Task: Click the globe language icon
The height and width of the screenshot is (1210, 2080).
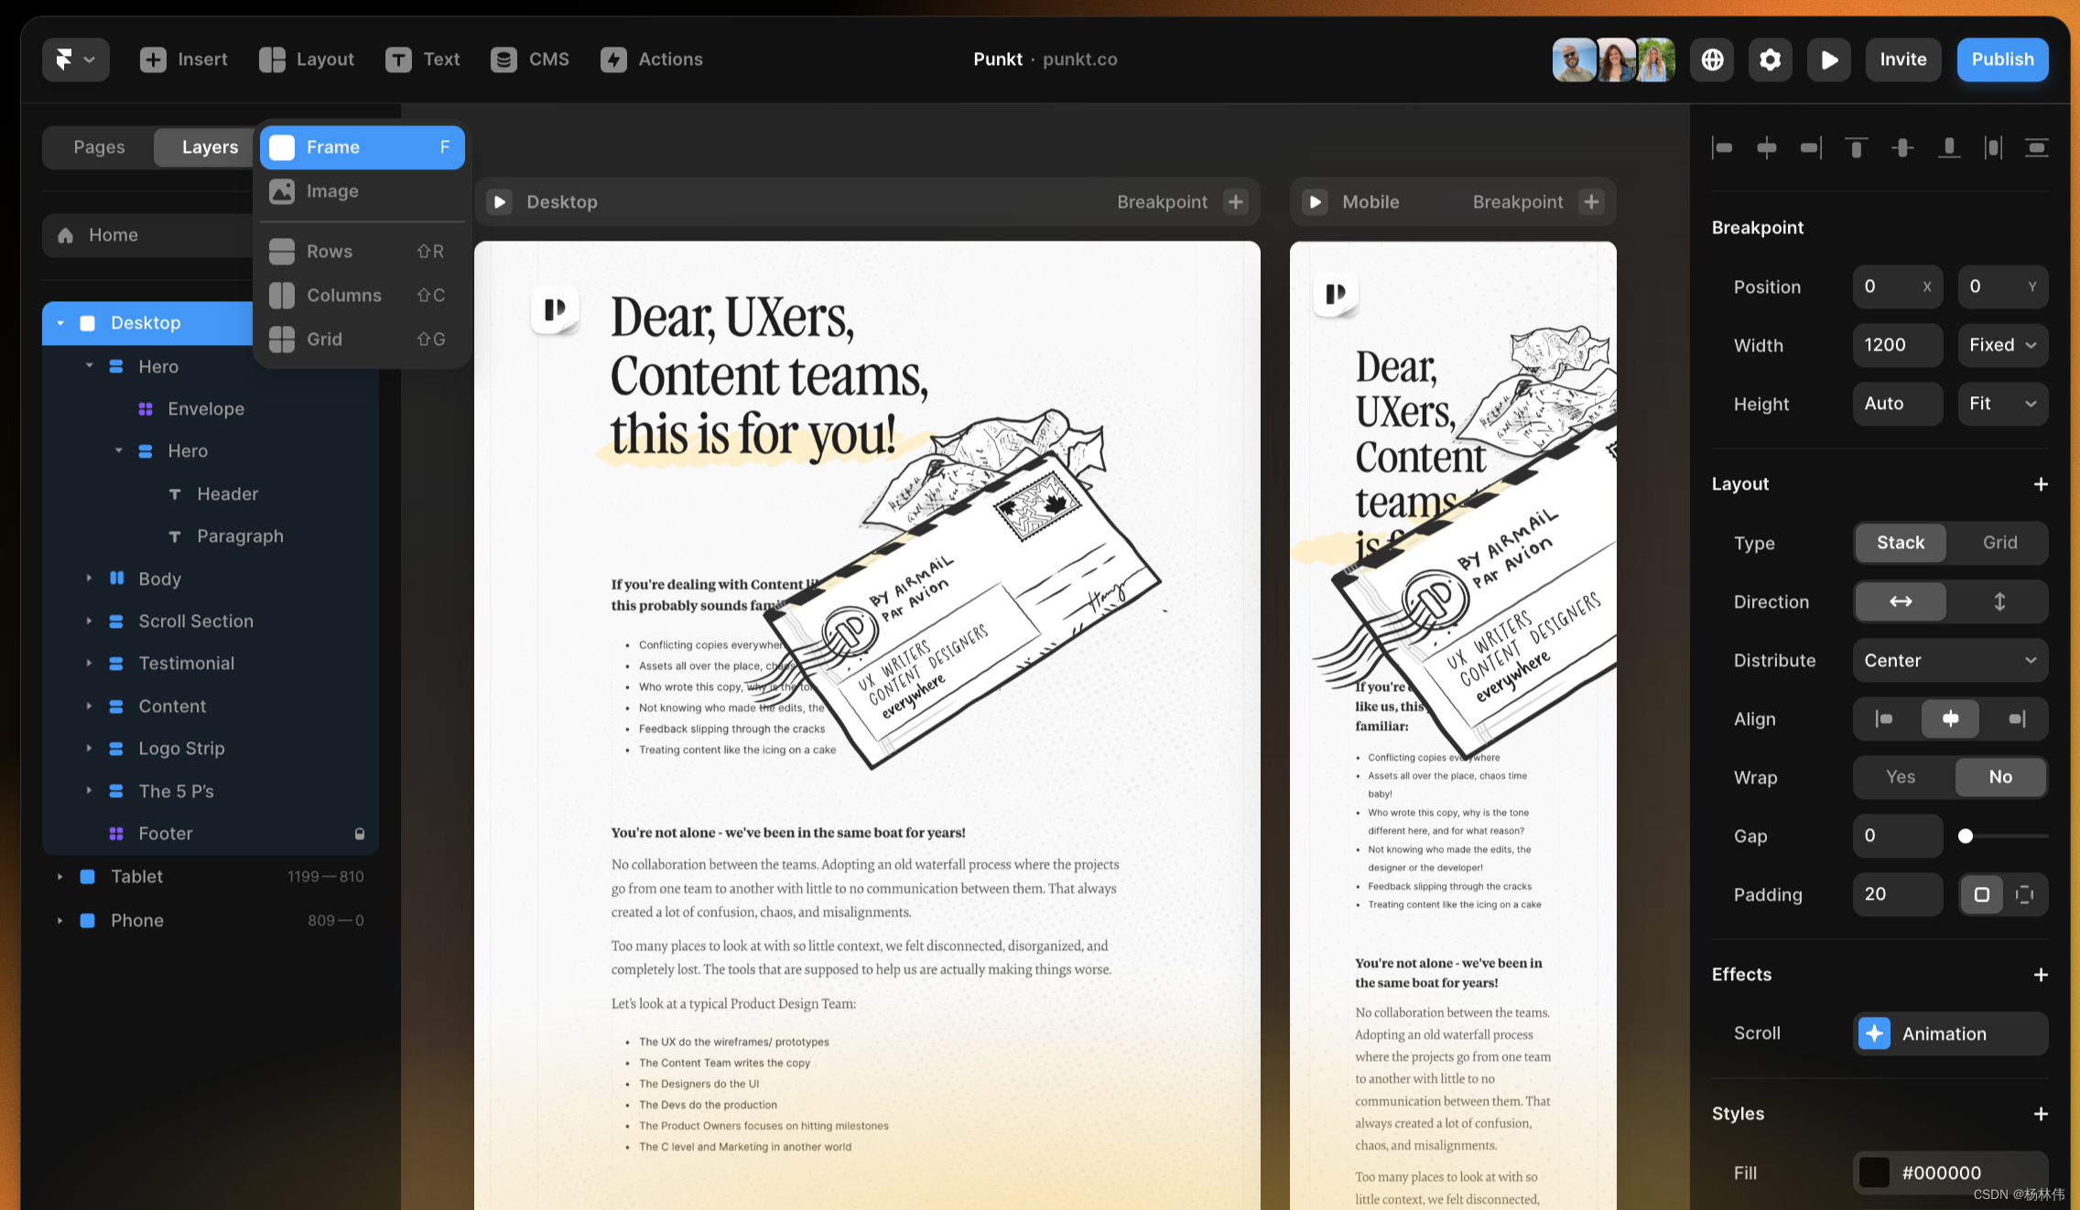Action: point(1712,59)
